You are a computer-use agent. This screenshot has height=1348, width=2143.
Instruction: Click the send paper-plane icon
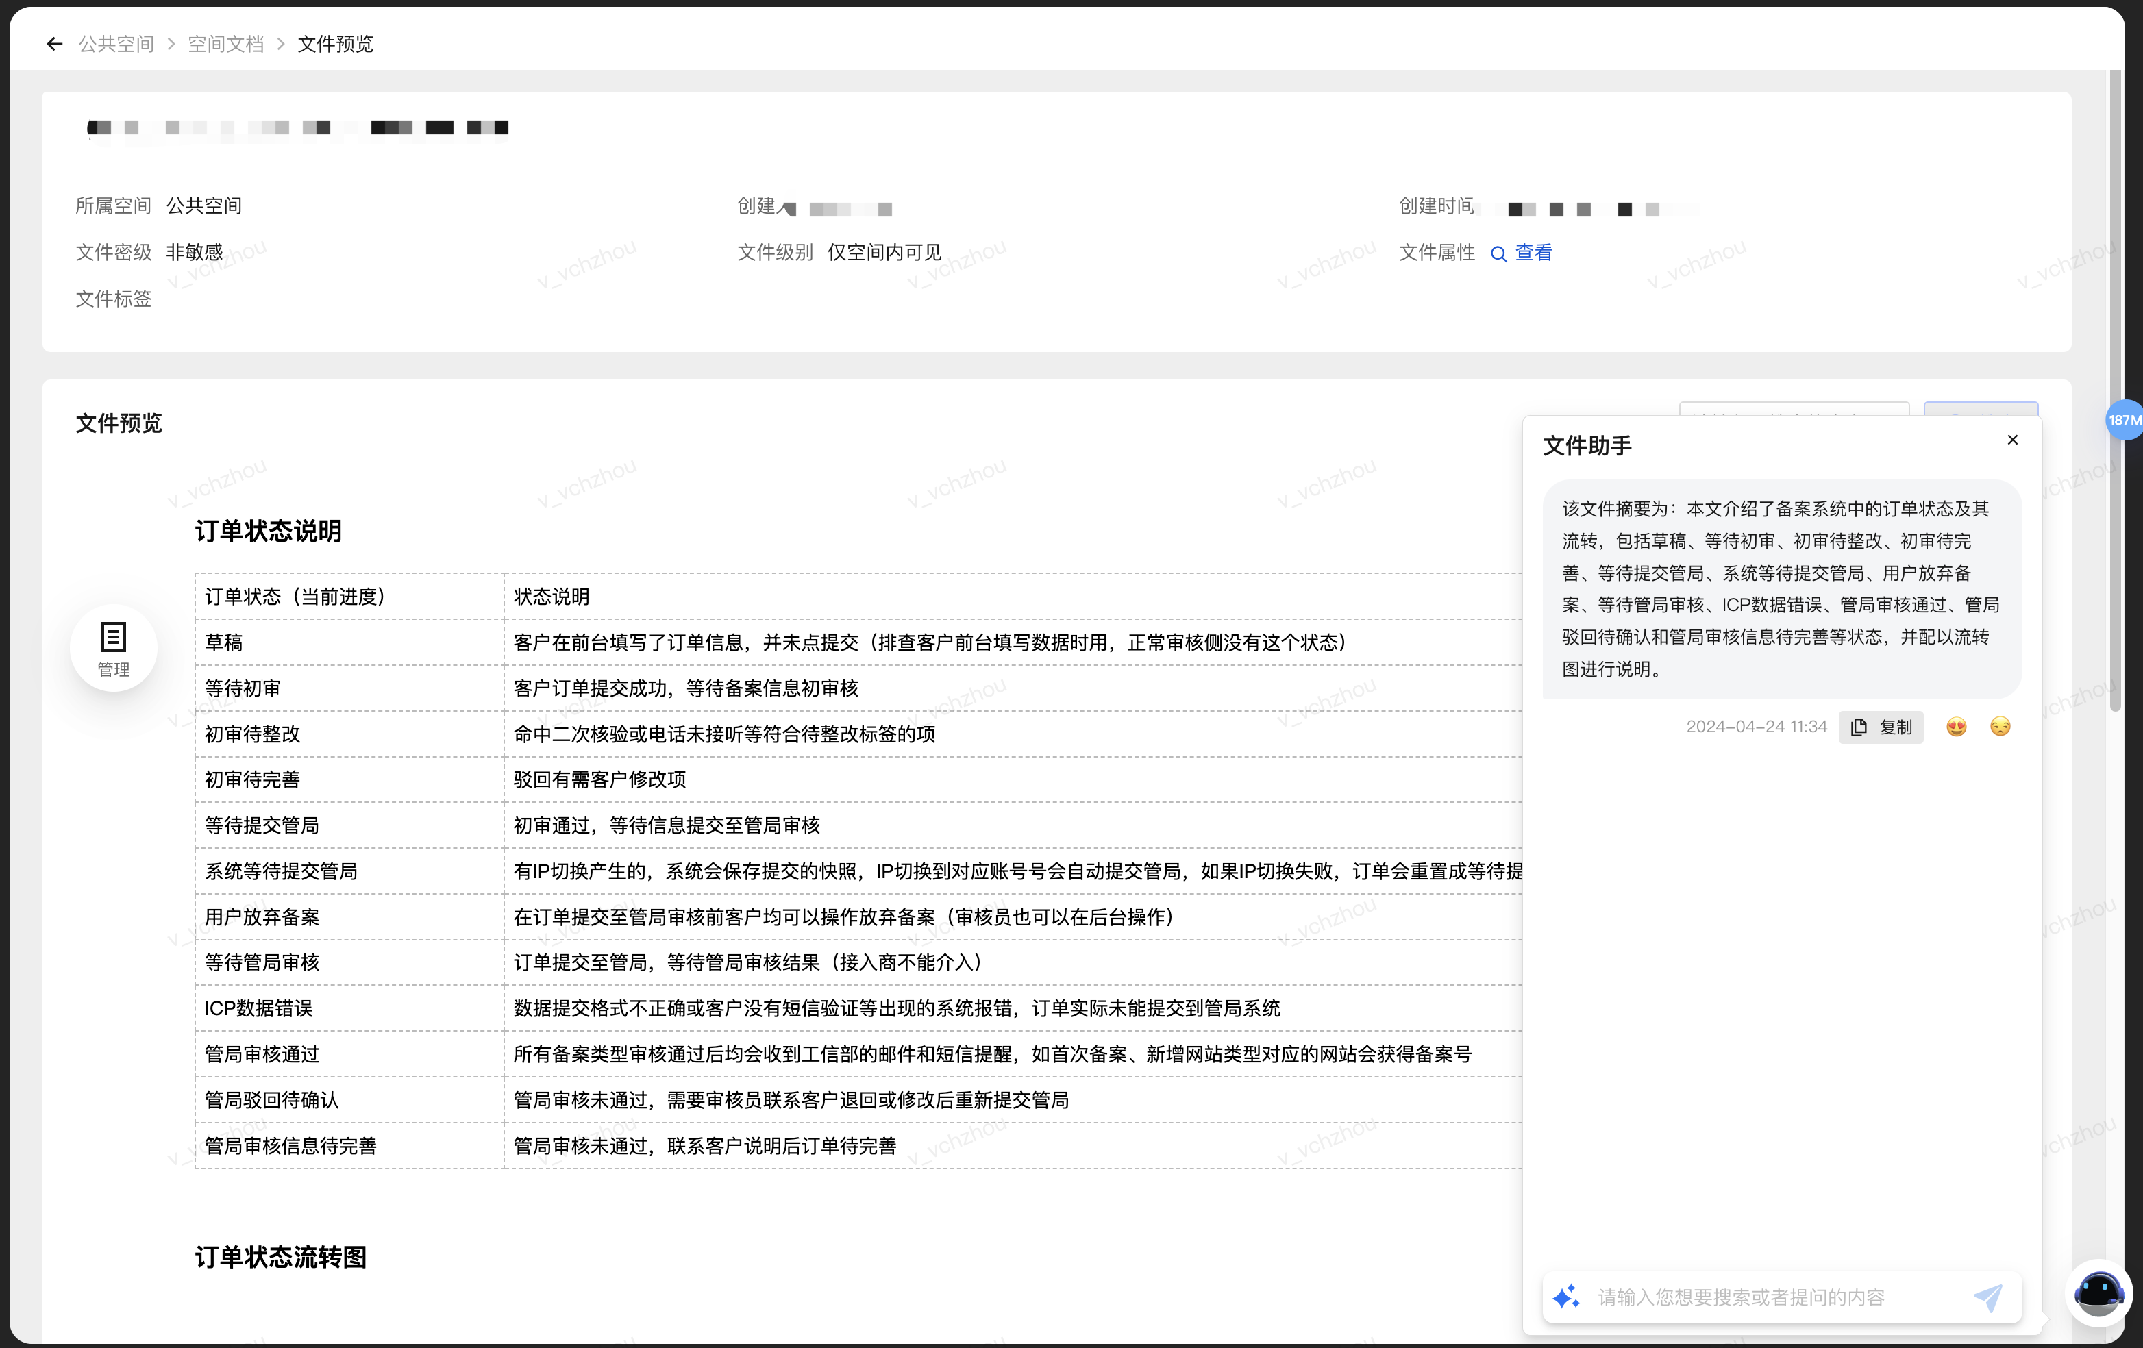click(x=1987, y=1297)
